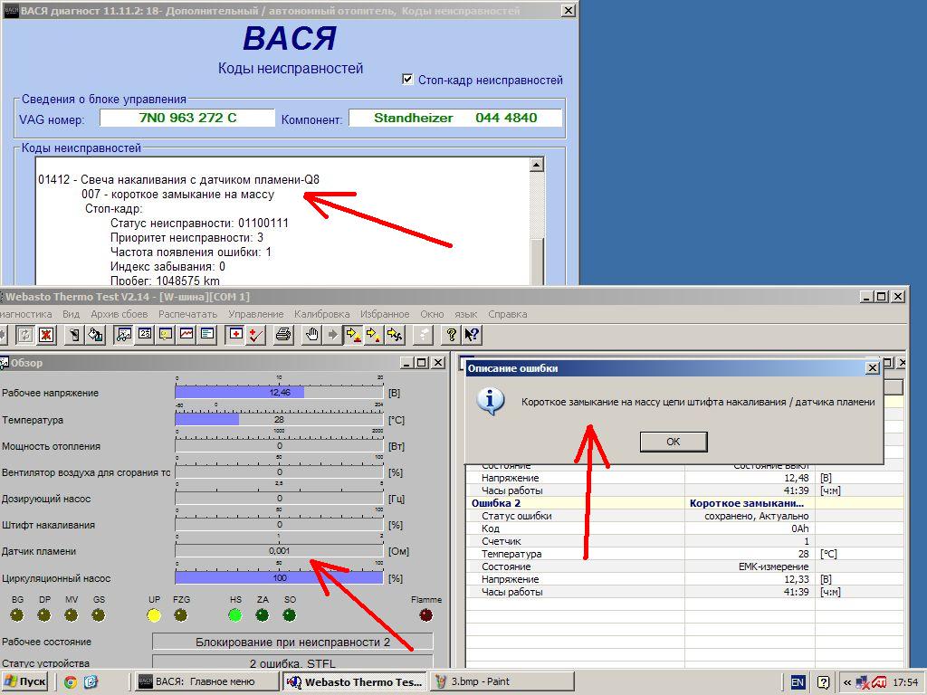Click the red X disconnect toolbar icon
The width and height of the screenshot is (927, 695).
pos(46,335)
